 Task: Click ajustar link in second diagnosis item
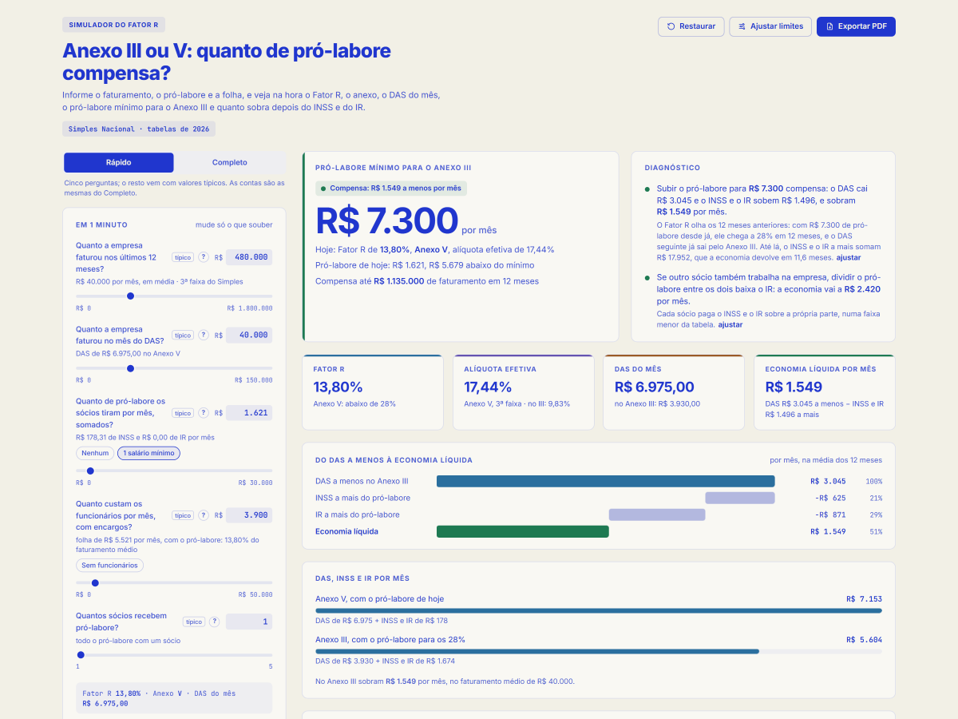point(730,324)
